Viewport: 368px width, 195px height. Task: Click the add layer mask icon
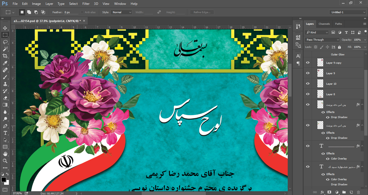pos(329,192)
